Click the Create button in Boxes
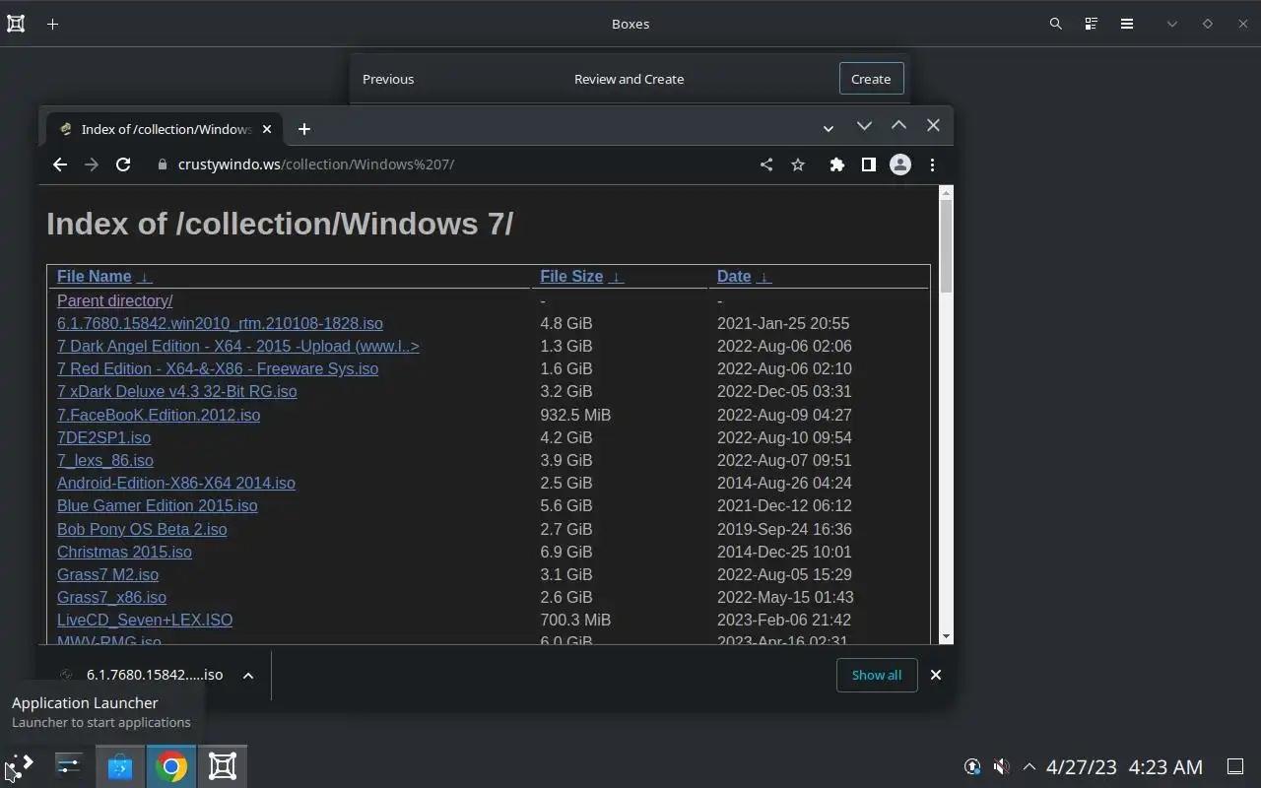This screenshot has width=1261, height=788. point(871,79)
